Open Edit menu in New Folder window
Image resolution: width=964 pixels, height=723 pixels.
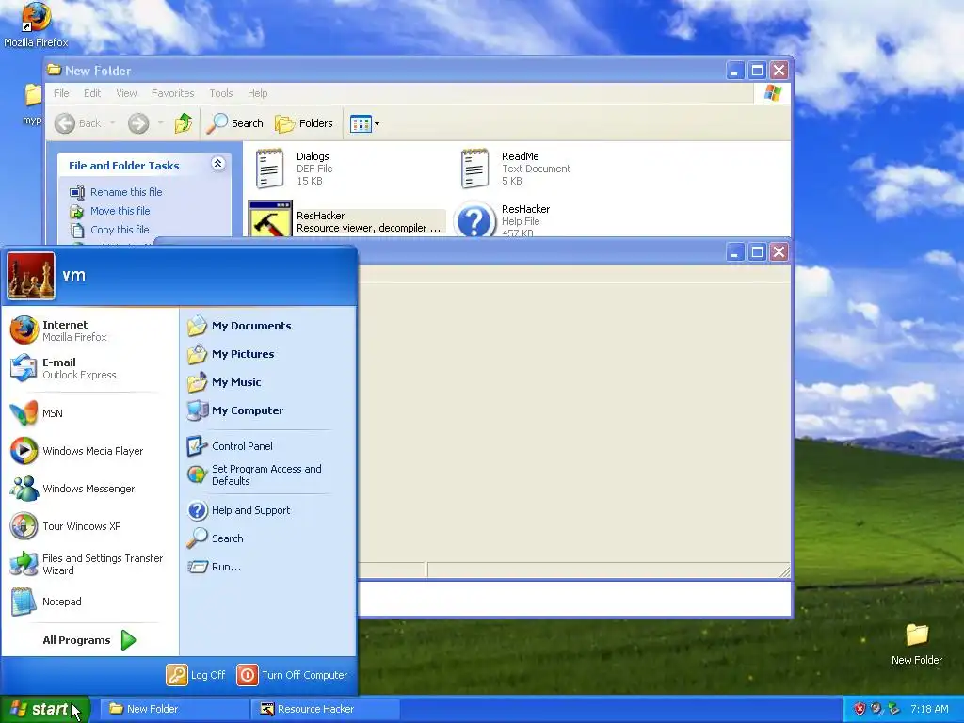(x=92, y=93)
